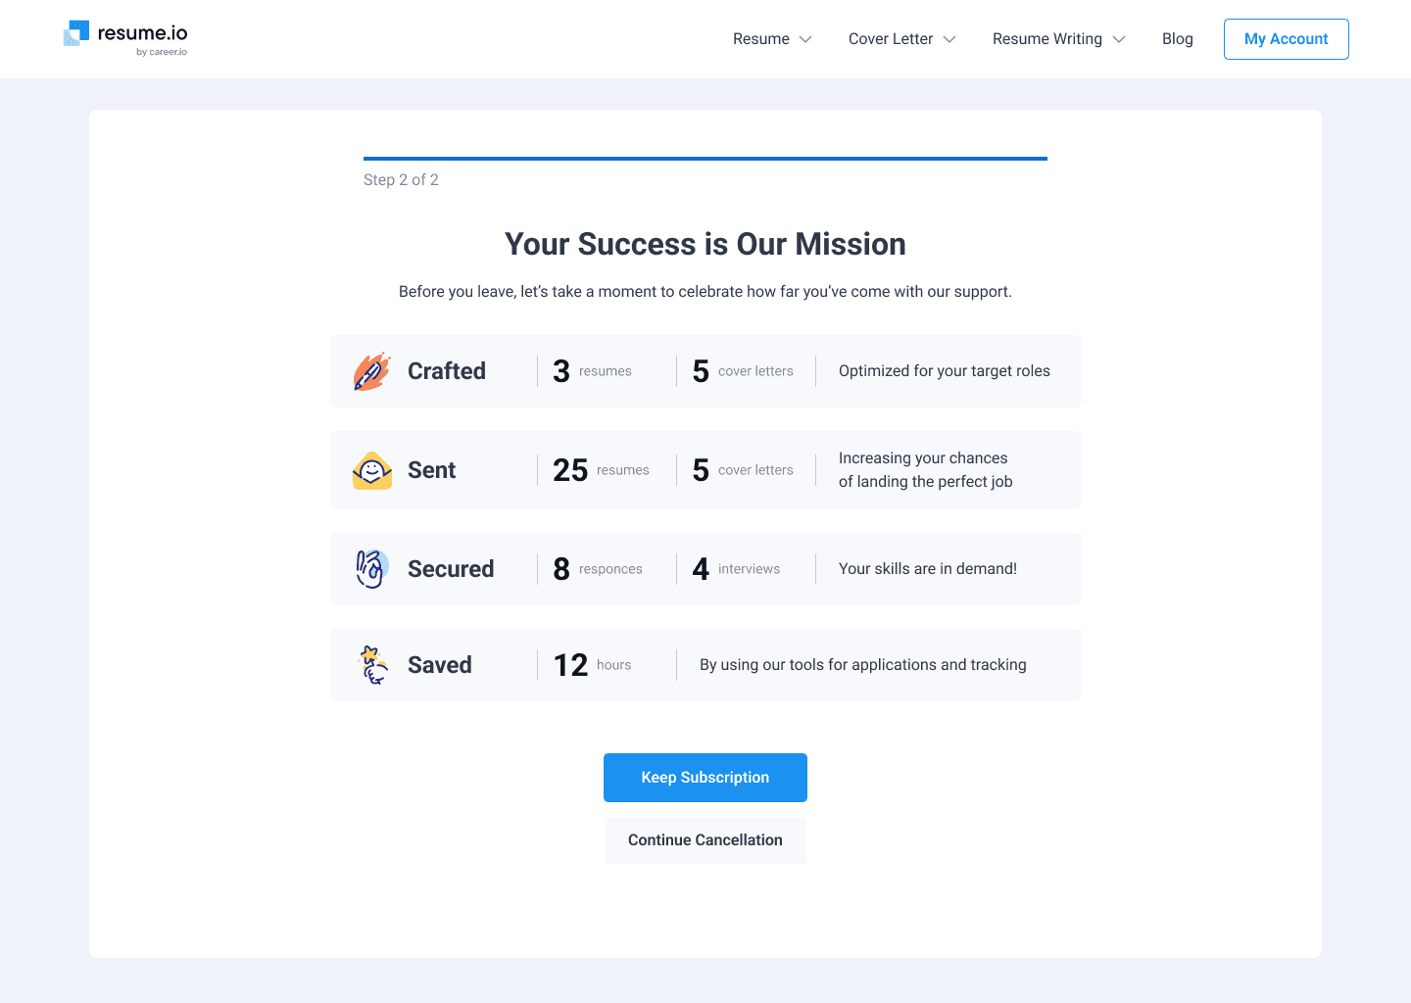Click the 'Secured' row label
Screen dimensions: 1411x1003
click(451, 569)
